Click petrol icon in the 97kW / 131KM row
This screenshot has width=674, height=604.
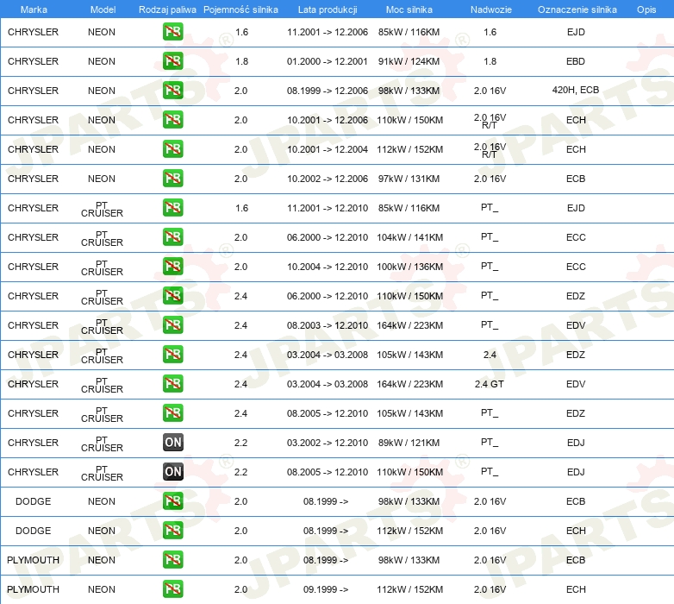[x=172, y=178]
